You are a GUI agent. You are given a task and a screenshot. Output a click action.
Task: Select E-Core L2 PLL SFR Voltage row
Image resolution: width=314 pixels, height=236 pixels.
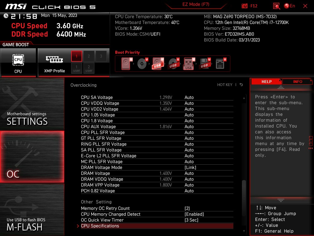pos(157,156)
